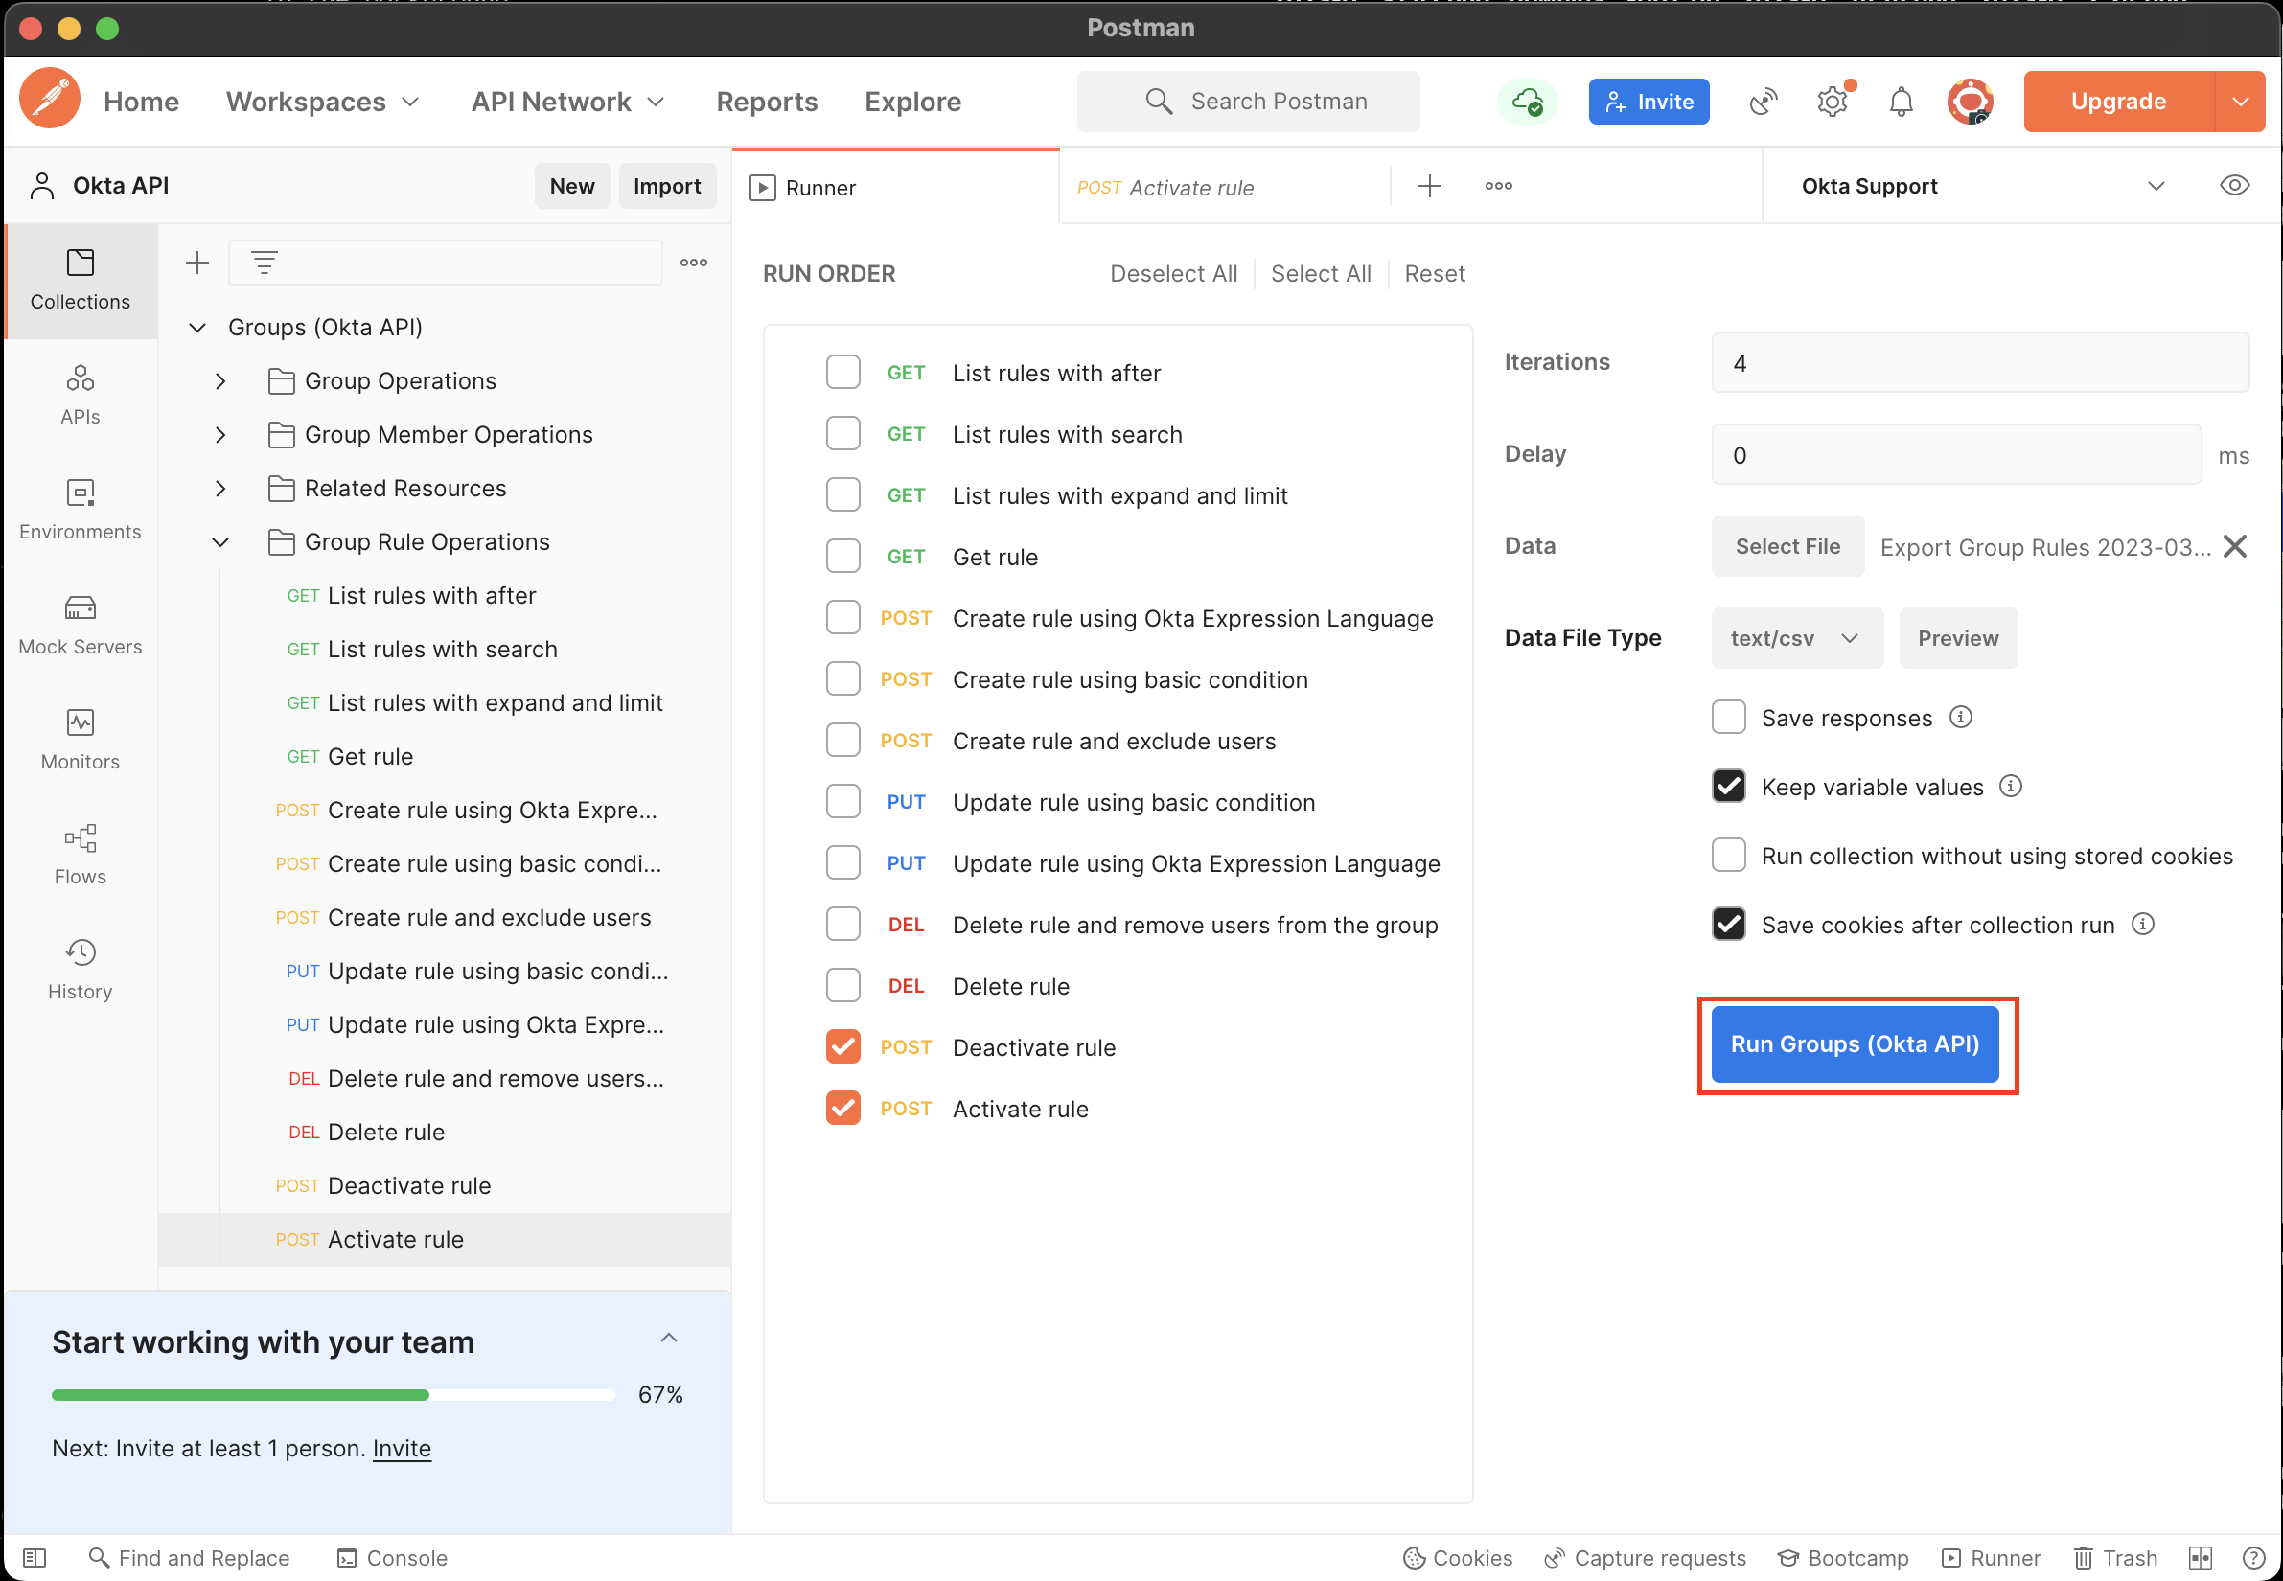
Task: Open the capture requests satellite icon
Action: pos(1763,101)
